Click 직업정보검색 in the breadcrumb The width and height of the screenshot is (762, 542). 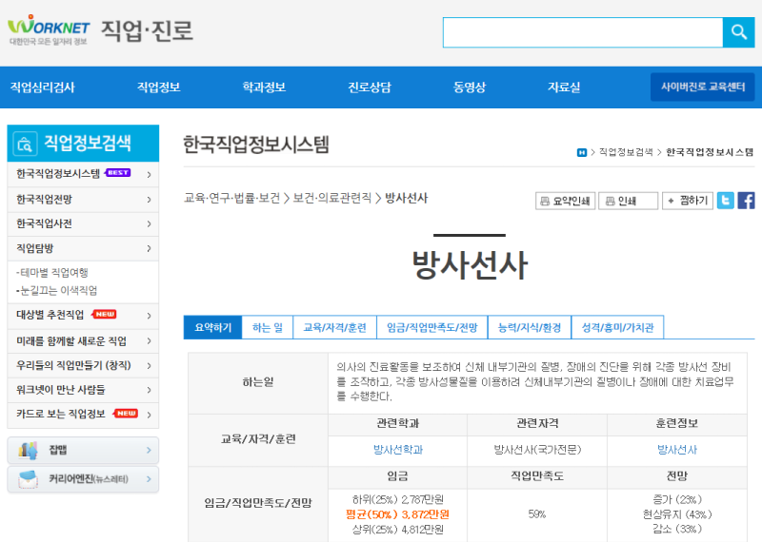click(626, 152)
